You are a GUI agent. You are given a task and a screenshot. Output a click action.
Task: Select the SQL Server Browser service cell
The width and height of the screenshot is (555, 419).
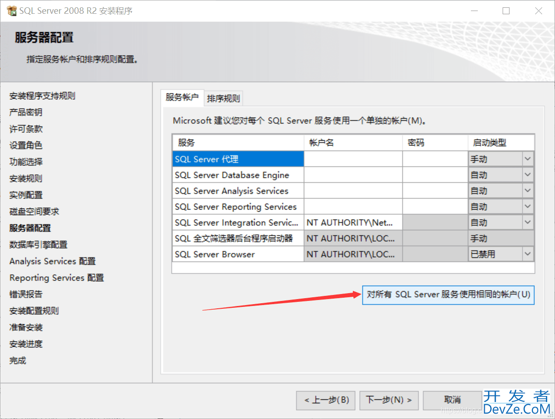[238, 254]
